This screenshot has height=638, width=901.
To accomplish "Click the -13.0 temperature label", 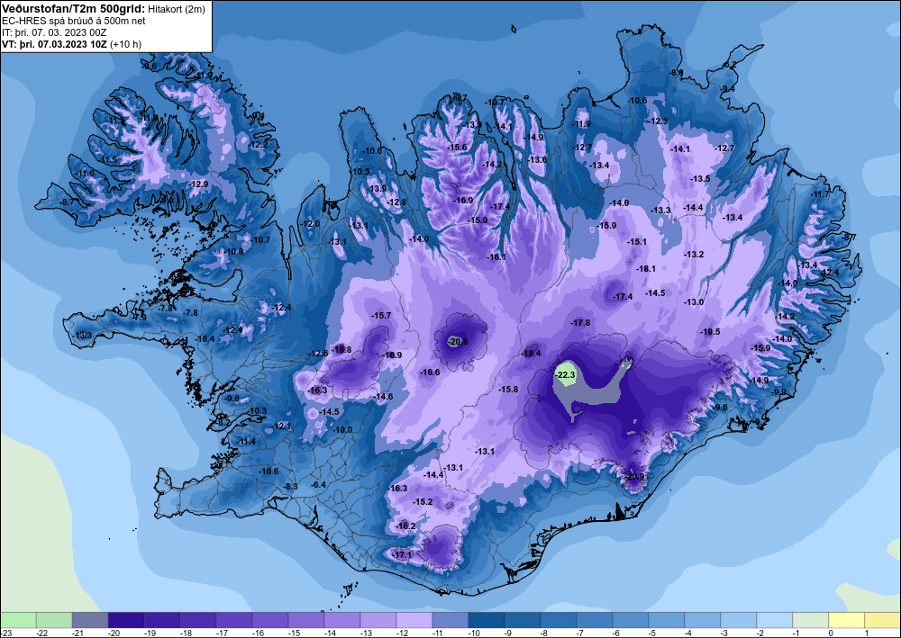I will (x=694, y=301).
